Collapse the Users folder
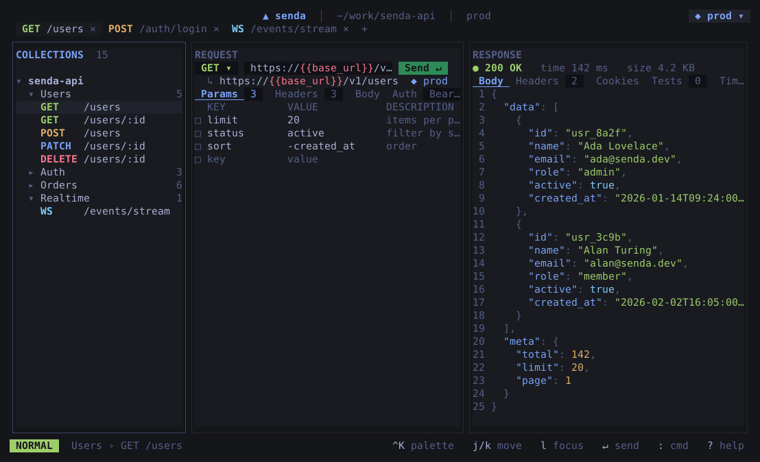 (31, 94)
